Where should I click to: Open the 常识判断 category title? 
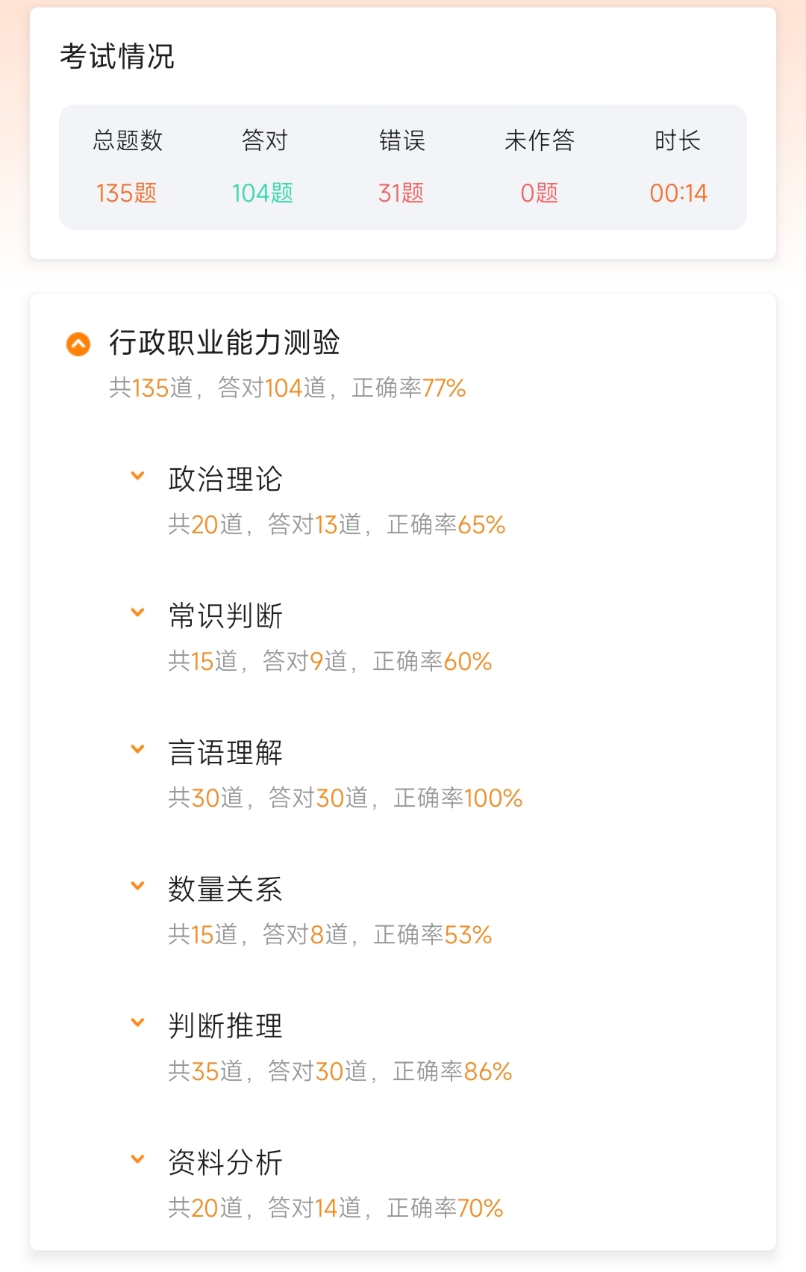click(x=225, y=616)
